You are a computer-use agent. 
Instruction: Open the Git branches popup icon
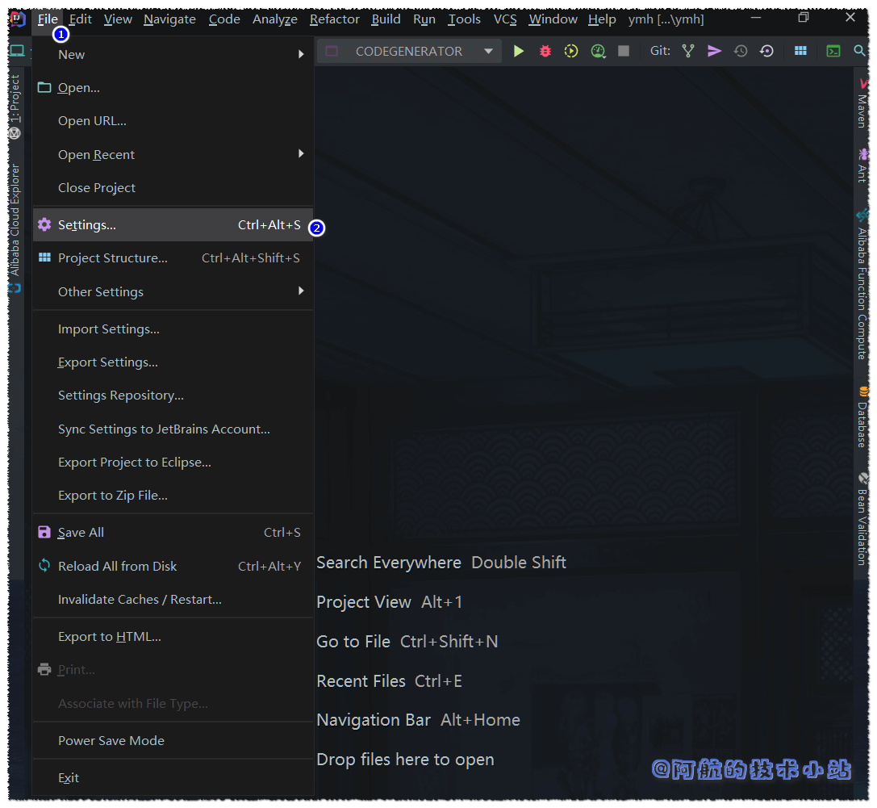click(x=687, y=50)
